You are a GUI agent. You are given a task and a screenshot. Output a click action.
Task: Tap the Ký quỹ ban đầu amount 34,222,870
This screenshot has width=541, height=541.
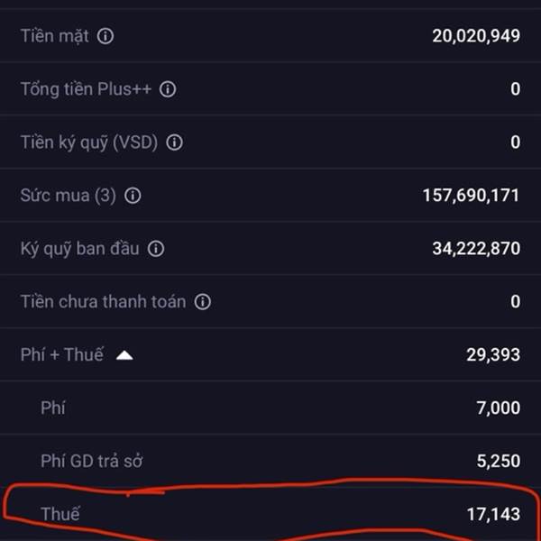[x=476, y=249]
